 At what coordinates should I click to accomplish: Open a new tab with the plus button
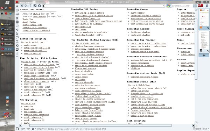click(204, 55)
